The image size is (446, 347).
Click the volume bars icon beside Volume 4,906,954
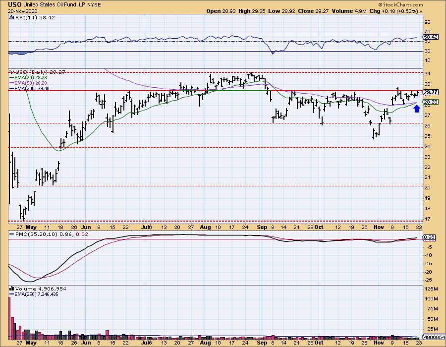(12, 289)
